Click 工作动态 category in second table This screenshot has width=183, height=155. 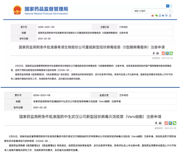coord(124,95)
